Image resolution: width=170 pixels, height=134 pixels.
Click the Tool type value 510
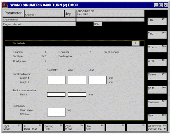[44, 56]
